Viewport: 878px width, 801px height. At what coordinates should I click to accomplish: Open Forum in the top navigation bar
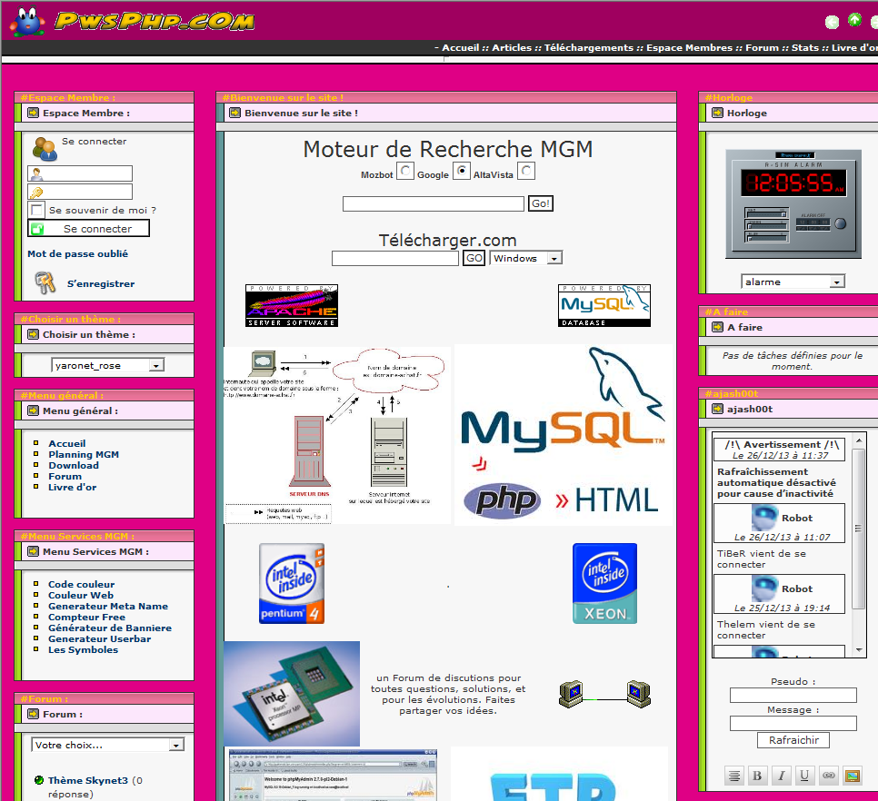click(x=762, y=47)
